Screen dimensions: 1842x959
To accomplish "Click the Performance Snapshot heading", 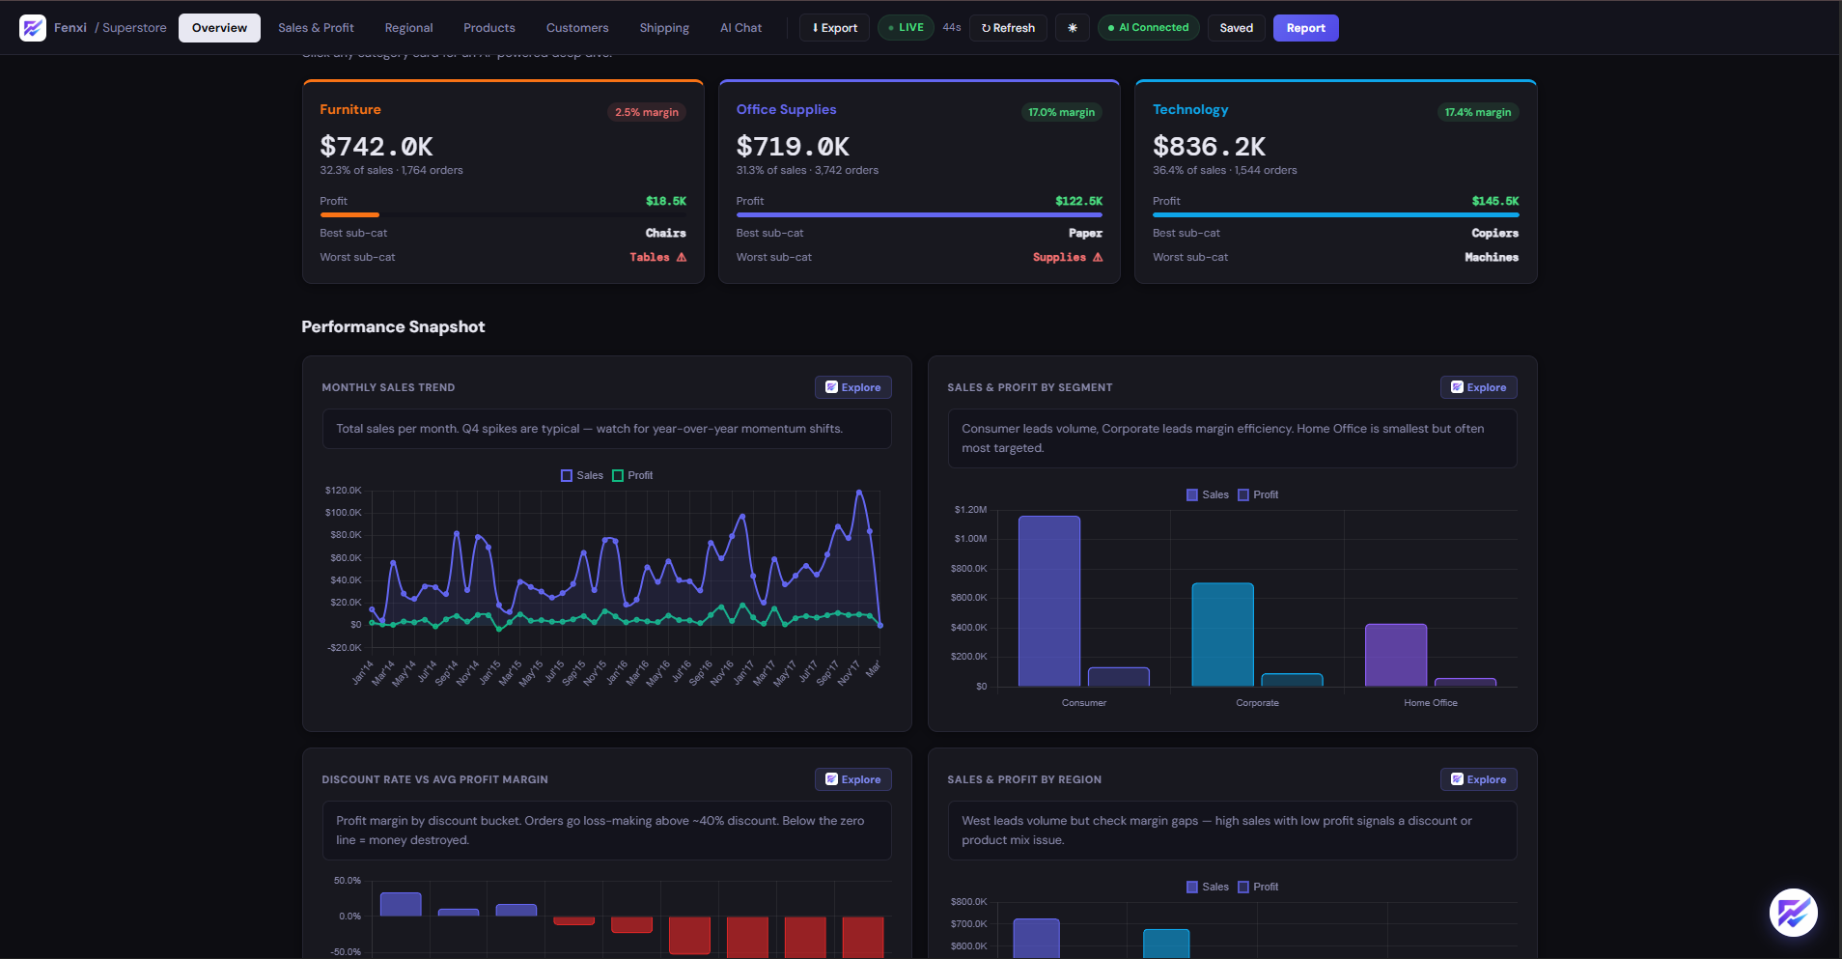I will tap(393, 326).
